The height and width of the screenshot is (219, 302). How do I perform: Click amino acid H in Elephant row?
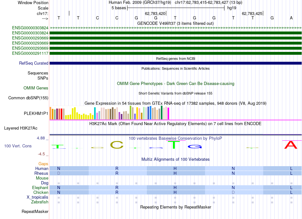[x=175, y=187]
